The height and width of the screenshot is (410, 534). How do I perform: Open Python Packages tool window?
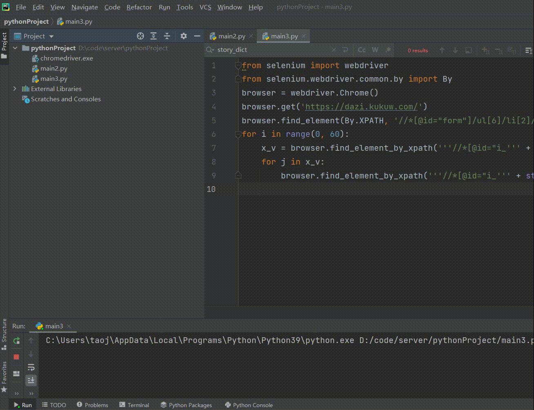click(x=186, y=405)
